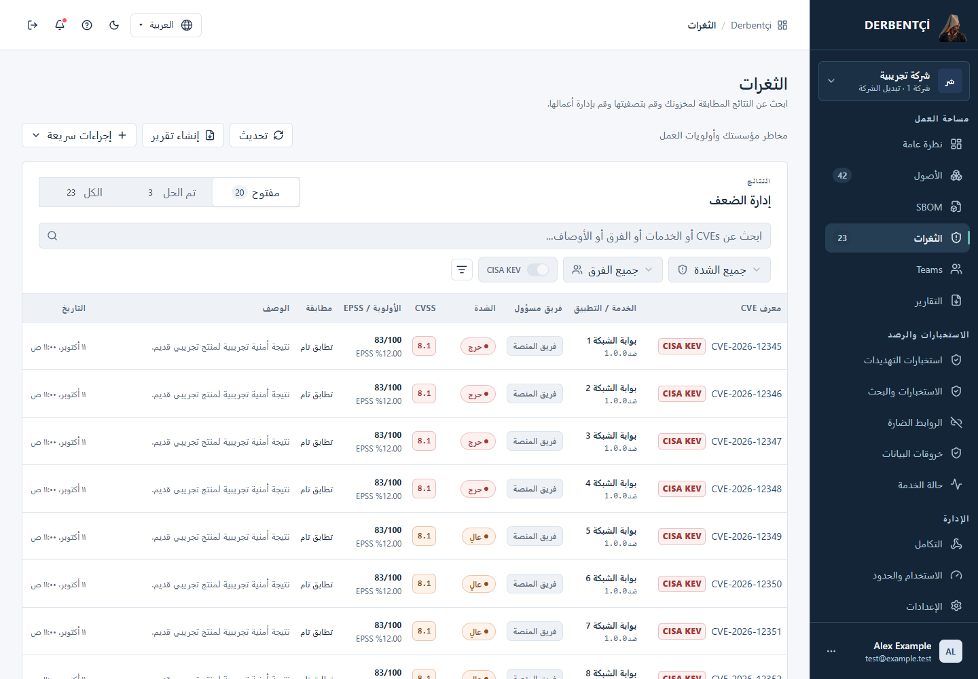Image resolution: width=978 pixels, height=679 pixels.
Task: Open the notifications bell
Action: pos(60,25)
